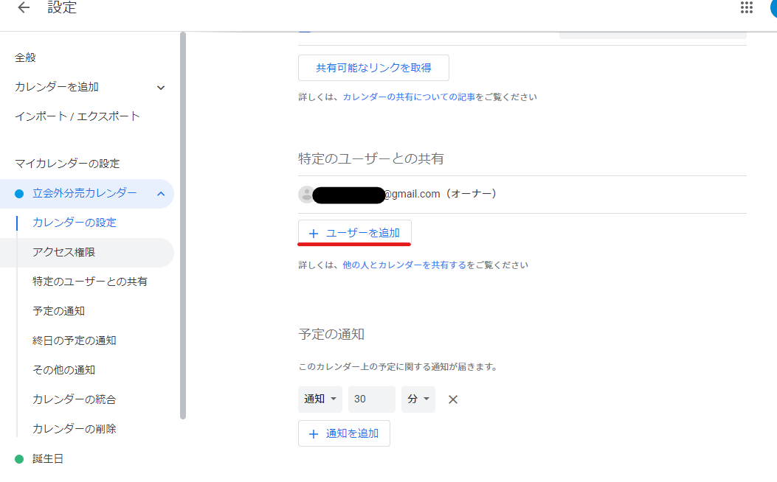The height and width of the screenshot is (482, 777).
Task: Remove the 30分 notification with X icon
Action: point(453,399)
